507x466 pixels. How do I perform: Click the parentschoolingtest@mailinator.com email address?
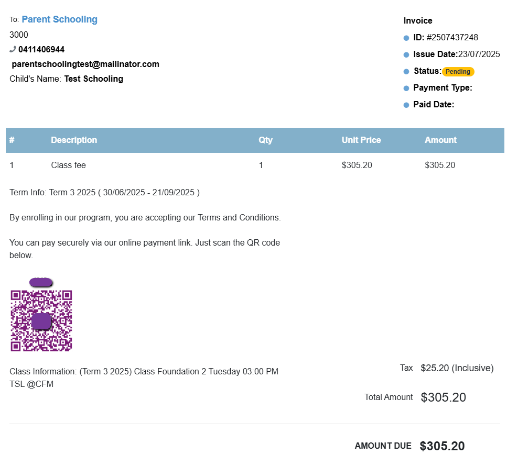click(x=85, y=64)
